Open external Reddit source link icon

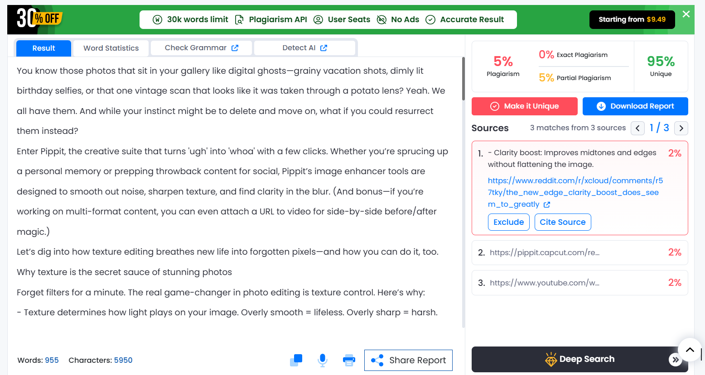[x=547, y=204]
